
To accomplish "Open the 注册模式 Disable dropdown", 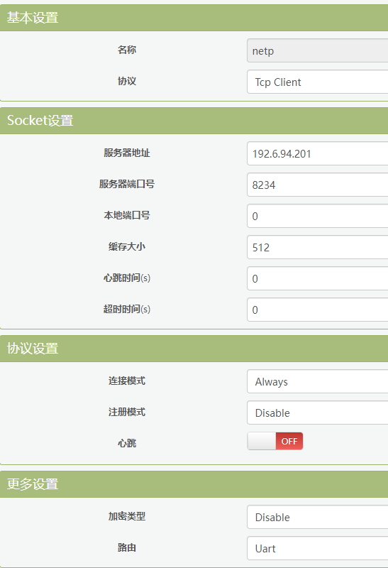I will [x=317, y=413].
